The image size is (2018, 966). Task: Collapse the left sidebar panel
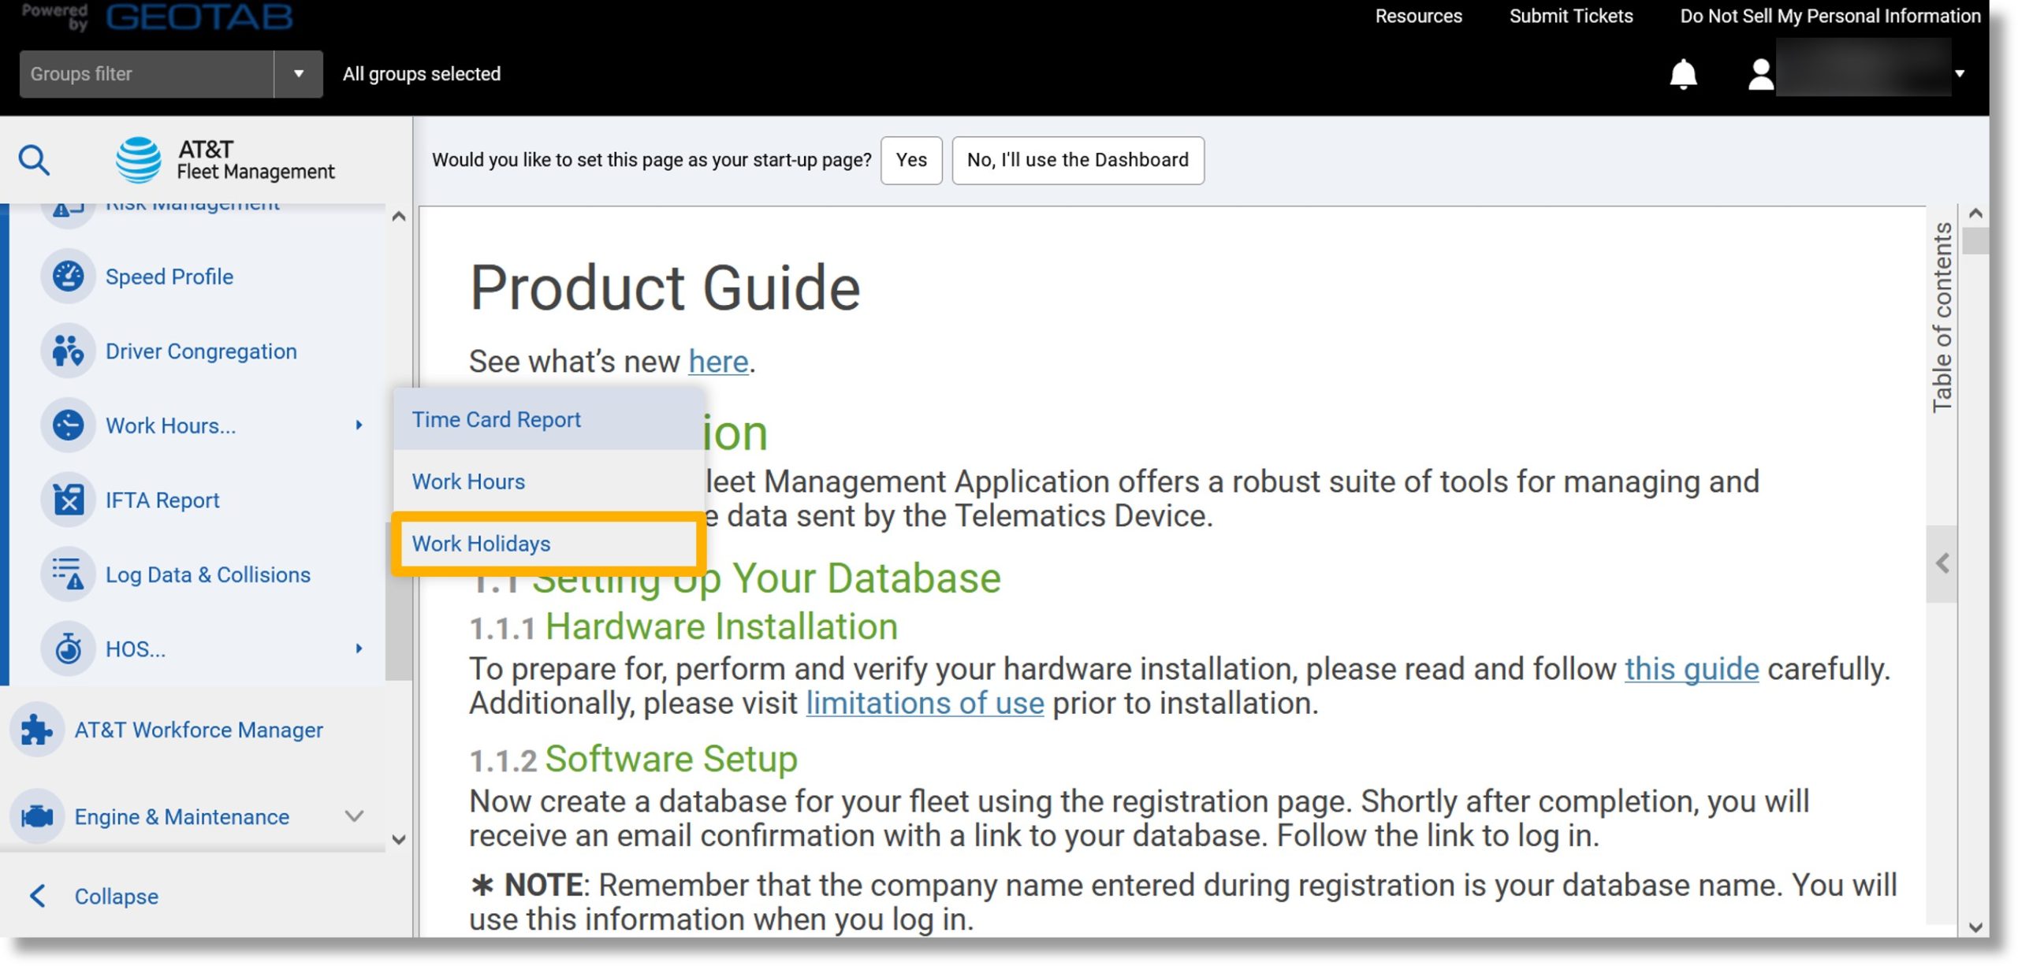tap(114, 897)
